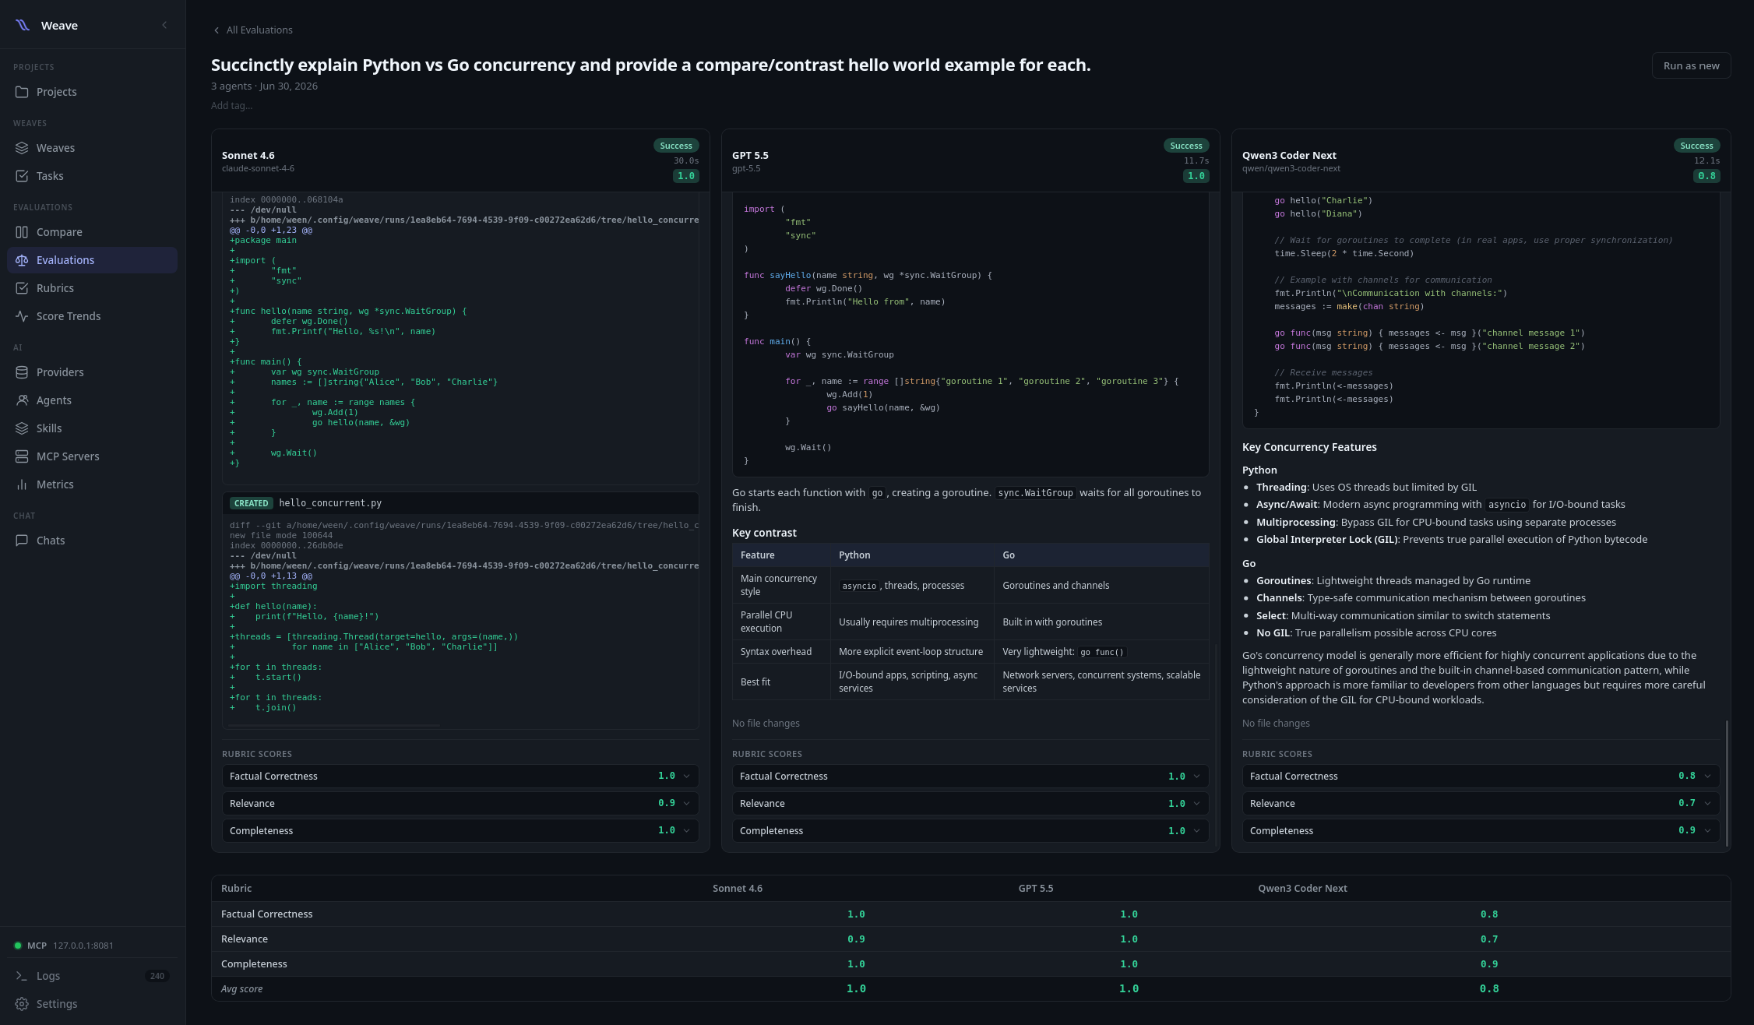Click the Tasks checkbox icon

point(22,176)
